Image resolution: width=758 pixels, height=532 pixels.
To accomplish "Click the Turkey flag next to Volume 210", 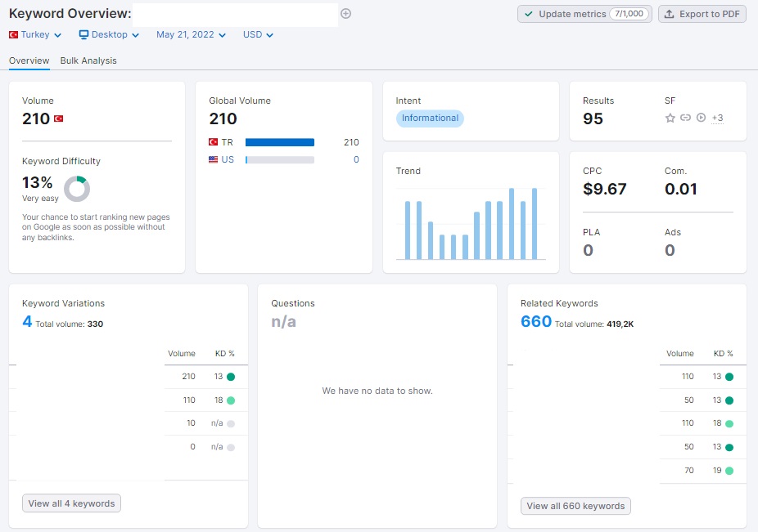I will (58, 118).
